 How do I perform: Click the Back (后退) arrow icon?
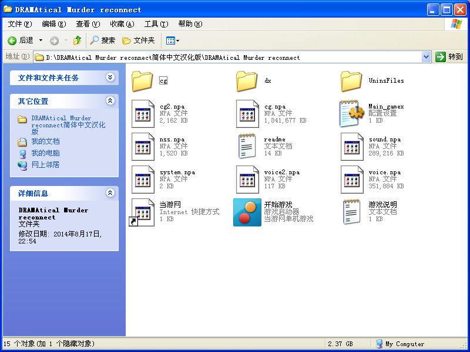(x=12, y=40)
